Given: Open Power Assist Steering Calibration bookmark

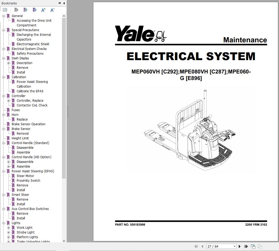Looking at the screenshot, I should pyautogui.click(x=32, y=84).
